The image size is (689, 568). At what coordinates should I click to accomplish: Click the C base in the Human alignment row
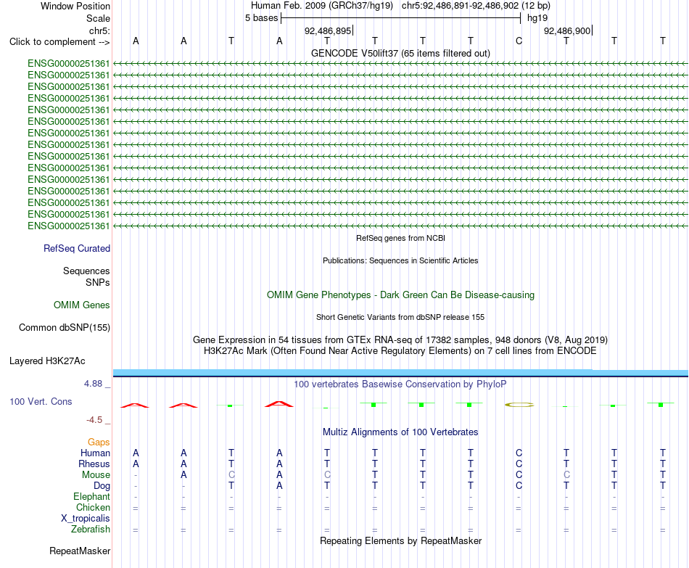pos(519,453)
